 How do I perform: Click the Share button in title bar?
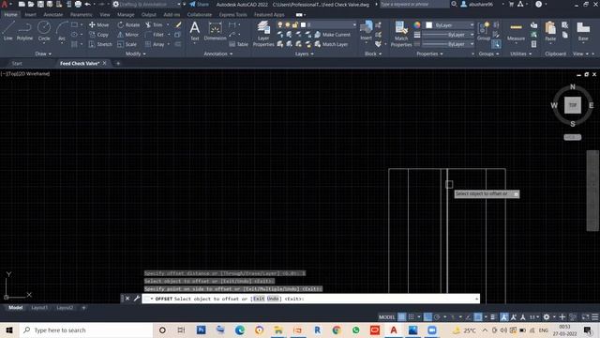(199, 4)
